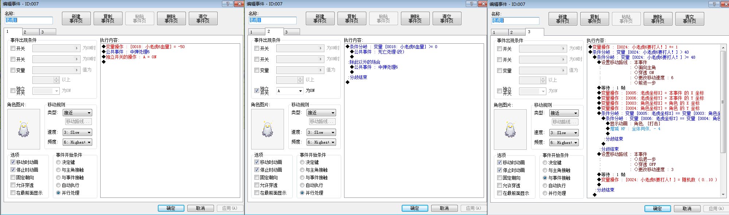Enable 在最前面显示 in the right window

coord(500,193)
